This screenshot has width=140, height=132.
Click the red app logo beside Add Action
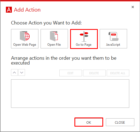pos(9,10)
